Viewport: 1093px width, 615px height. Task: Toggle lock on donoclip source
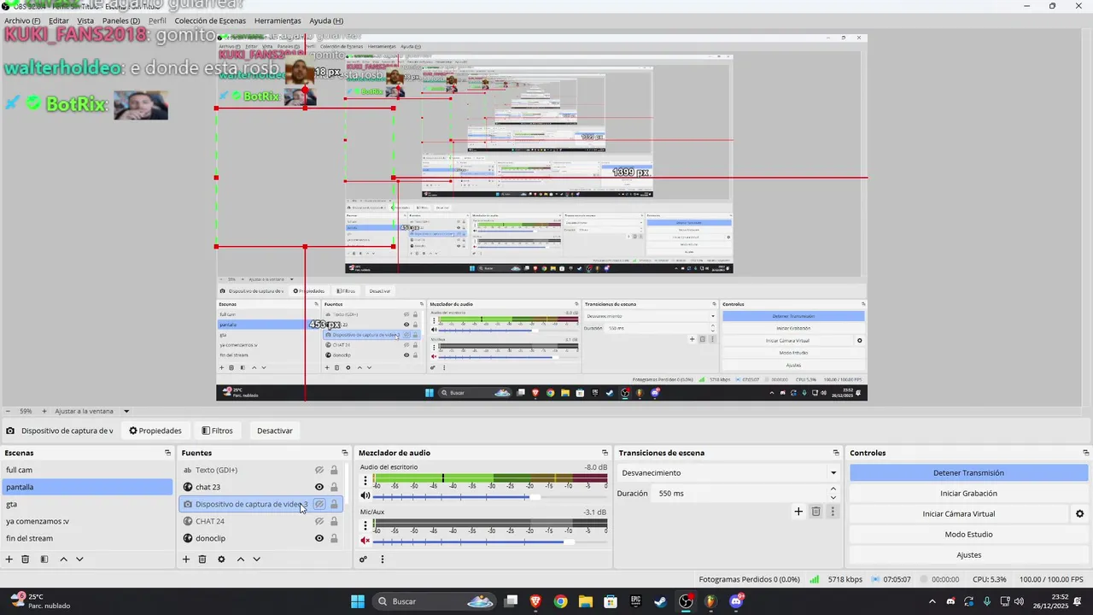click(334, 538)
